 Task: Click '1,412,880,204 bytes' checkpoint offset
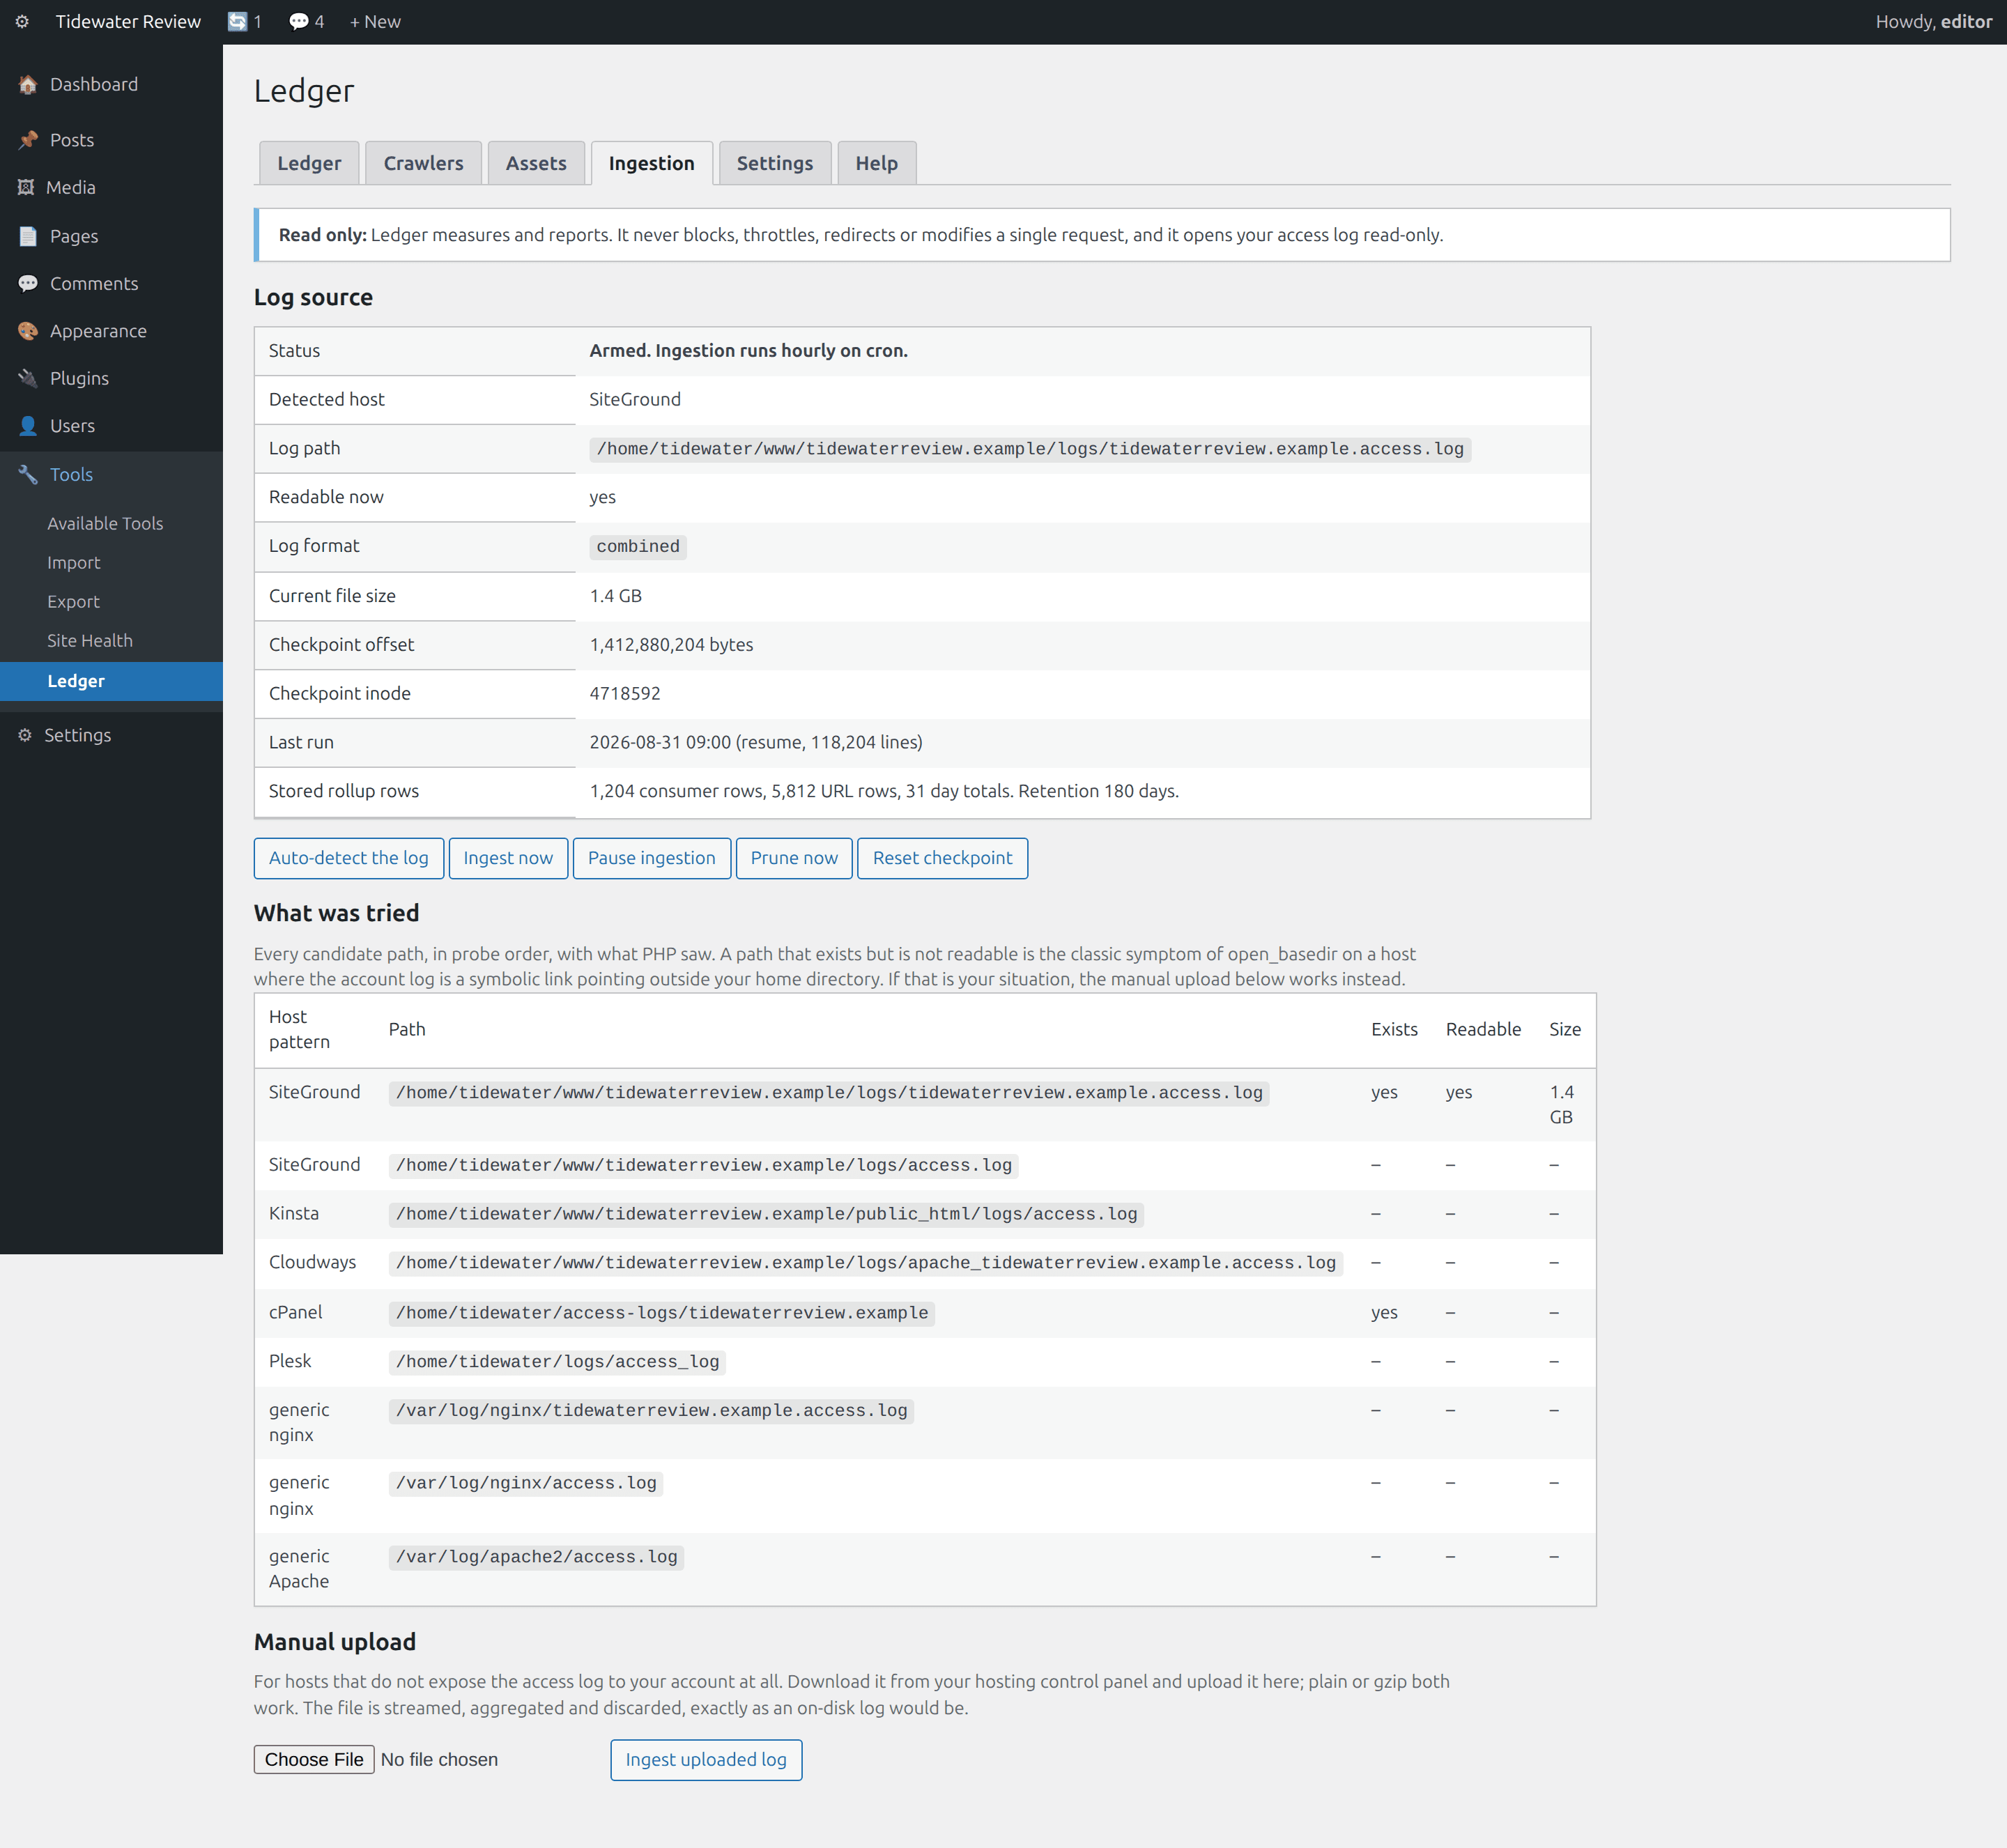pos(671,645)
